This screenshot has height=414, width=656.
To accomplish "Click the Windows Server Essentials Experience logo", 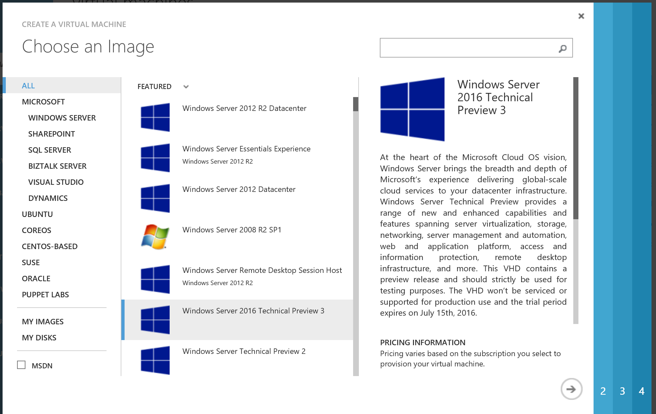I will click(x=155, y=158).
